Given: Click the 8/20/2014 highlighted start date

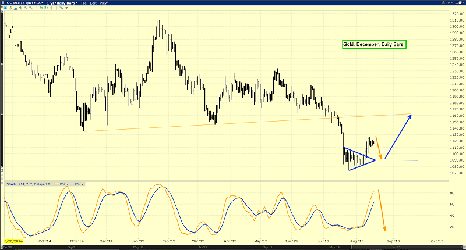Looking at the screenshot, I should (13, 240).
